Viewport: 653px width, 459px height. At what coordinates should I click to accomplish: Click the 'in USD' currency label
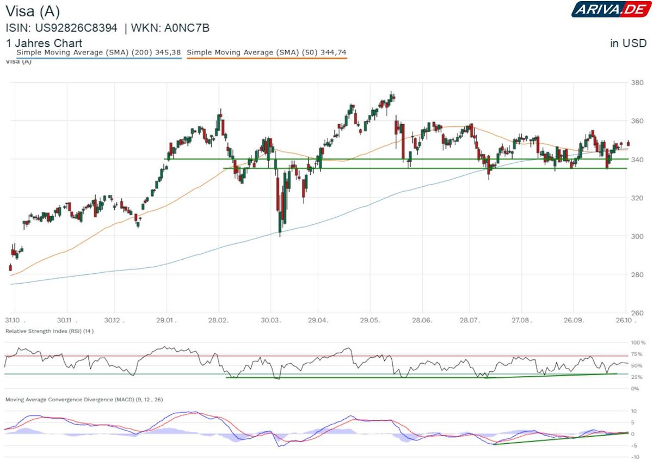coord(628,43)
